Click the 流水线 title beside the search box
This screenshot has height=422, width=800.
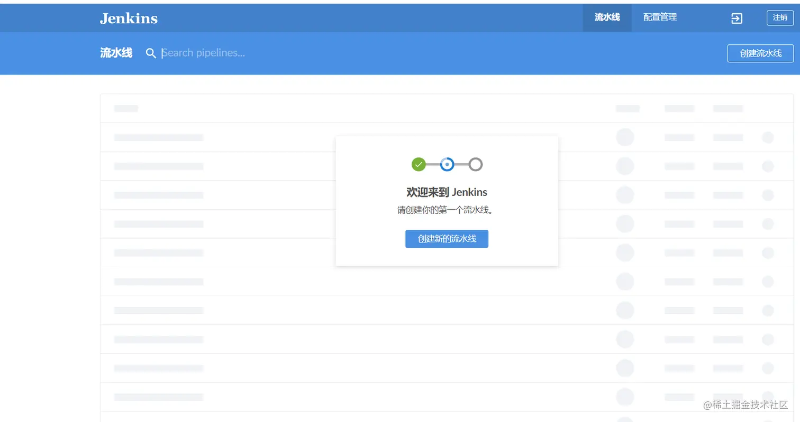tap(116, 53)
